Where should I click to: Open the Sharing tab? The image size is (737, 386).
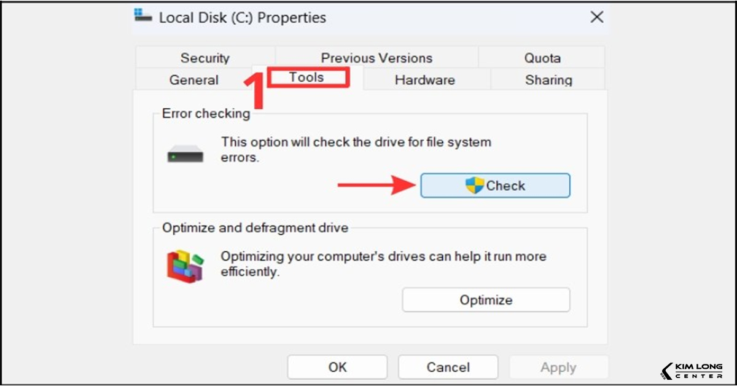548,79
